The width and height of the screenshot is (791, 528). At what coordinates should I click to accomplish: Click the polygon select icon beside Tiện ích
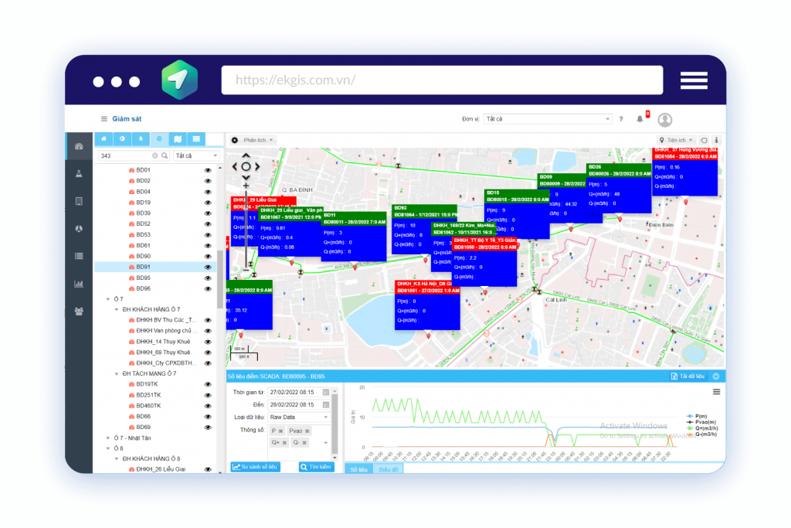pyautogui.click(x=704, y=141)
